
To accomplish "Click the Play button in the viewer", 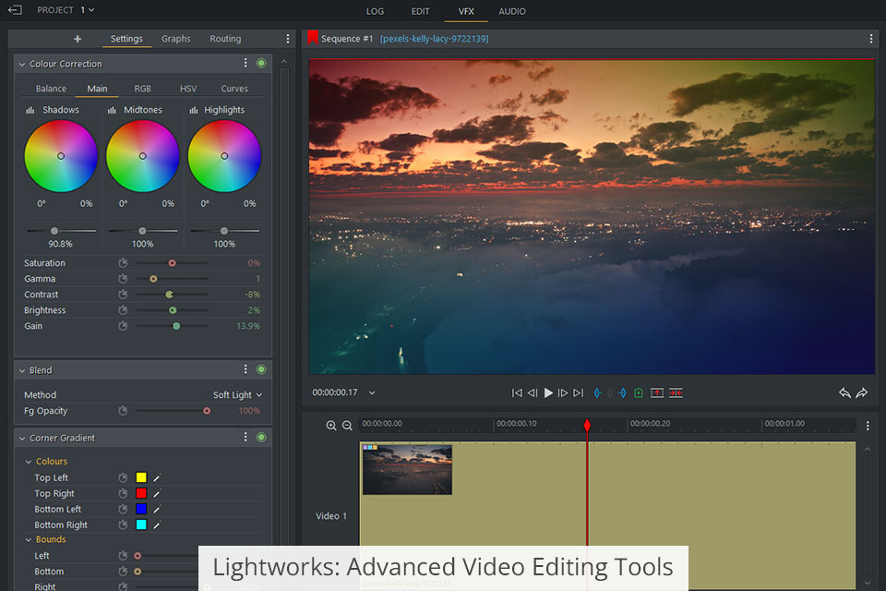I will [548, 392].
